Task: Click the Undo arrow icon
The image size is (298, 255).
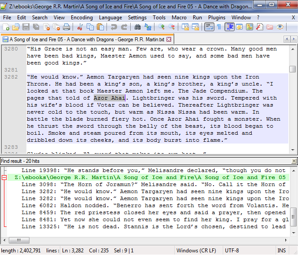Action: point(114,27)
